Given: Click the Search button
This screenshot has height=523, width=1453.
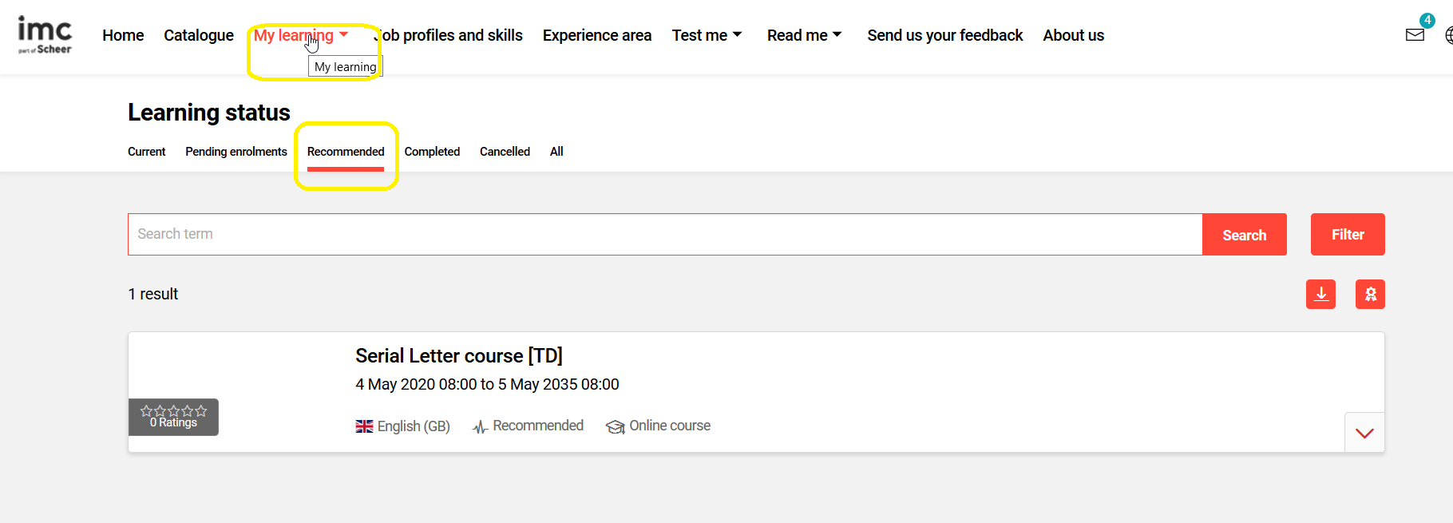Looking at the screenshot, I should (x=1244, y=234).
